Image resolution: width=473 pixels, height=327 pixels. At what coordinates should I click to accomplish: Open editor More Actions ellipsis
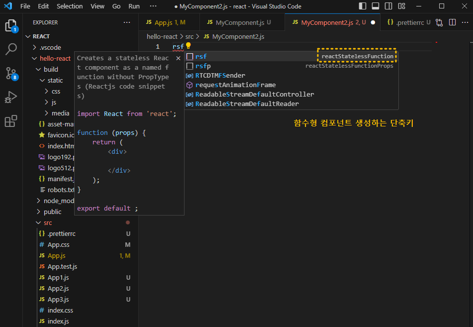pyautogui.click(x=465, y=22)
